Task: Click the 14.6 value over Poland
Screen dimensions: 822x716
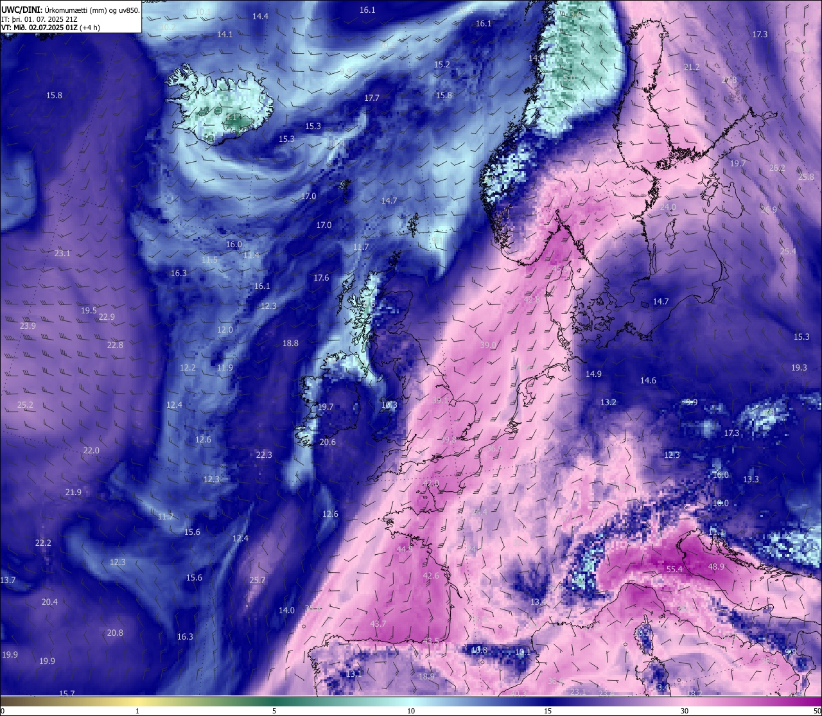Action: (648, 380)
